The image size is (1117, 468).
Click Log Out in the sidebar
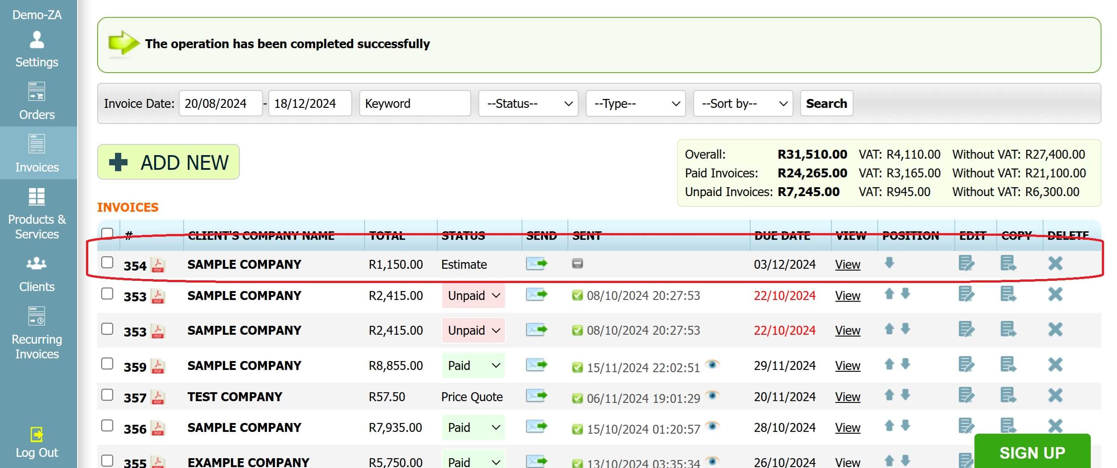pyautogui.click(x=37, y=443)
